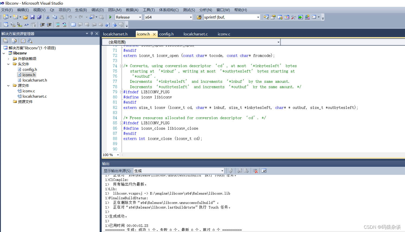Unpin the Solution Explorer panel
The image size is (405, 232).
pyautogui.click(x=92, y=33)
